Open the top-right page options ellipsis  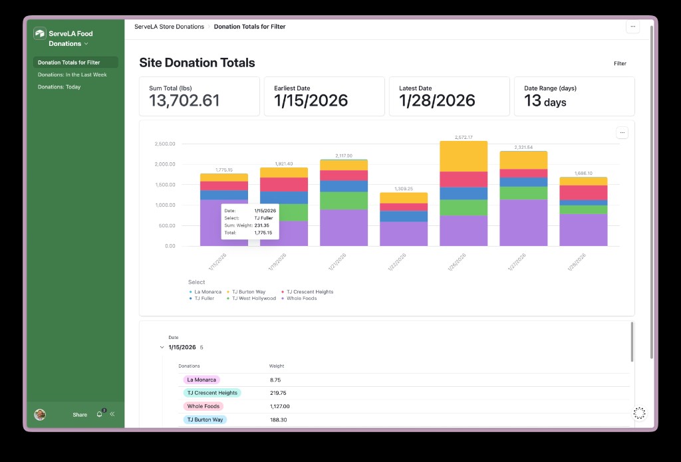[633, 27]
